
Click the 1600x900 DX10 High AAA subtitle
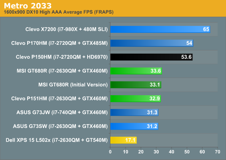pos(58,12)
